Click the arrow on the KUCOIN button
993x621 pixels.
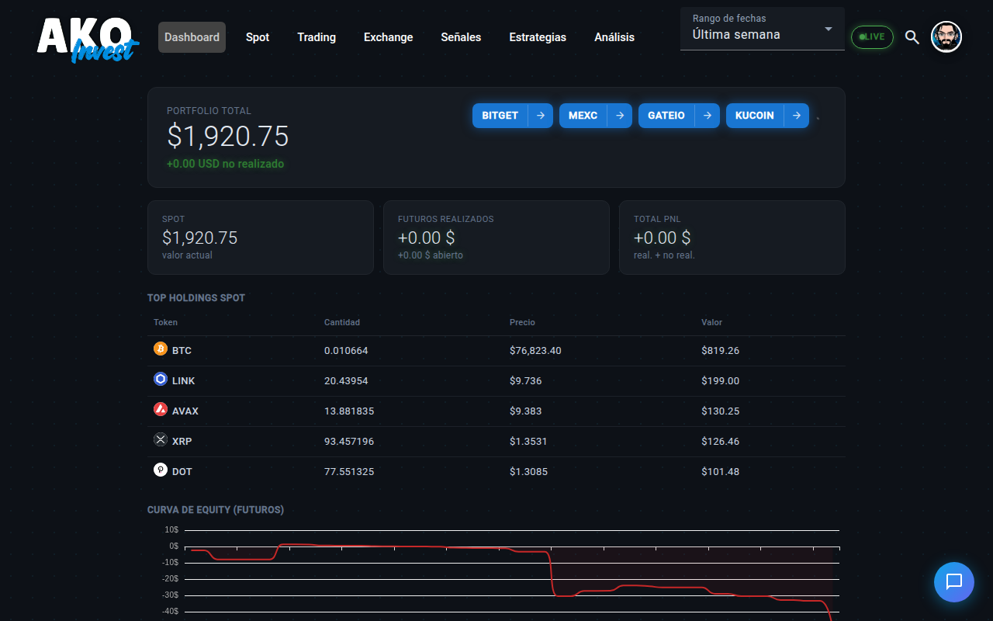797,116
